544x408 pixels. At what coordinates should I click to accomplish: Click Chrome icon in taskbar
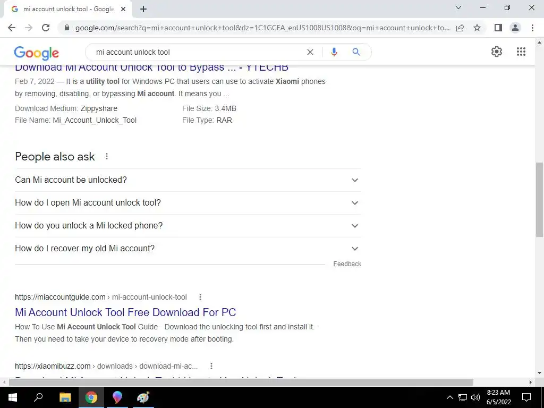pyautogui.click(x=91, y=397)
